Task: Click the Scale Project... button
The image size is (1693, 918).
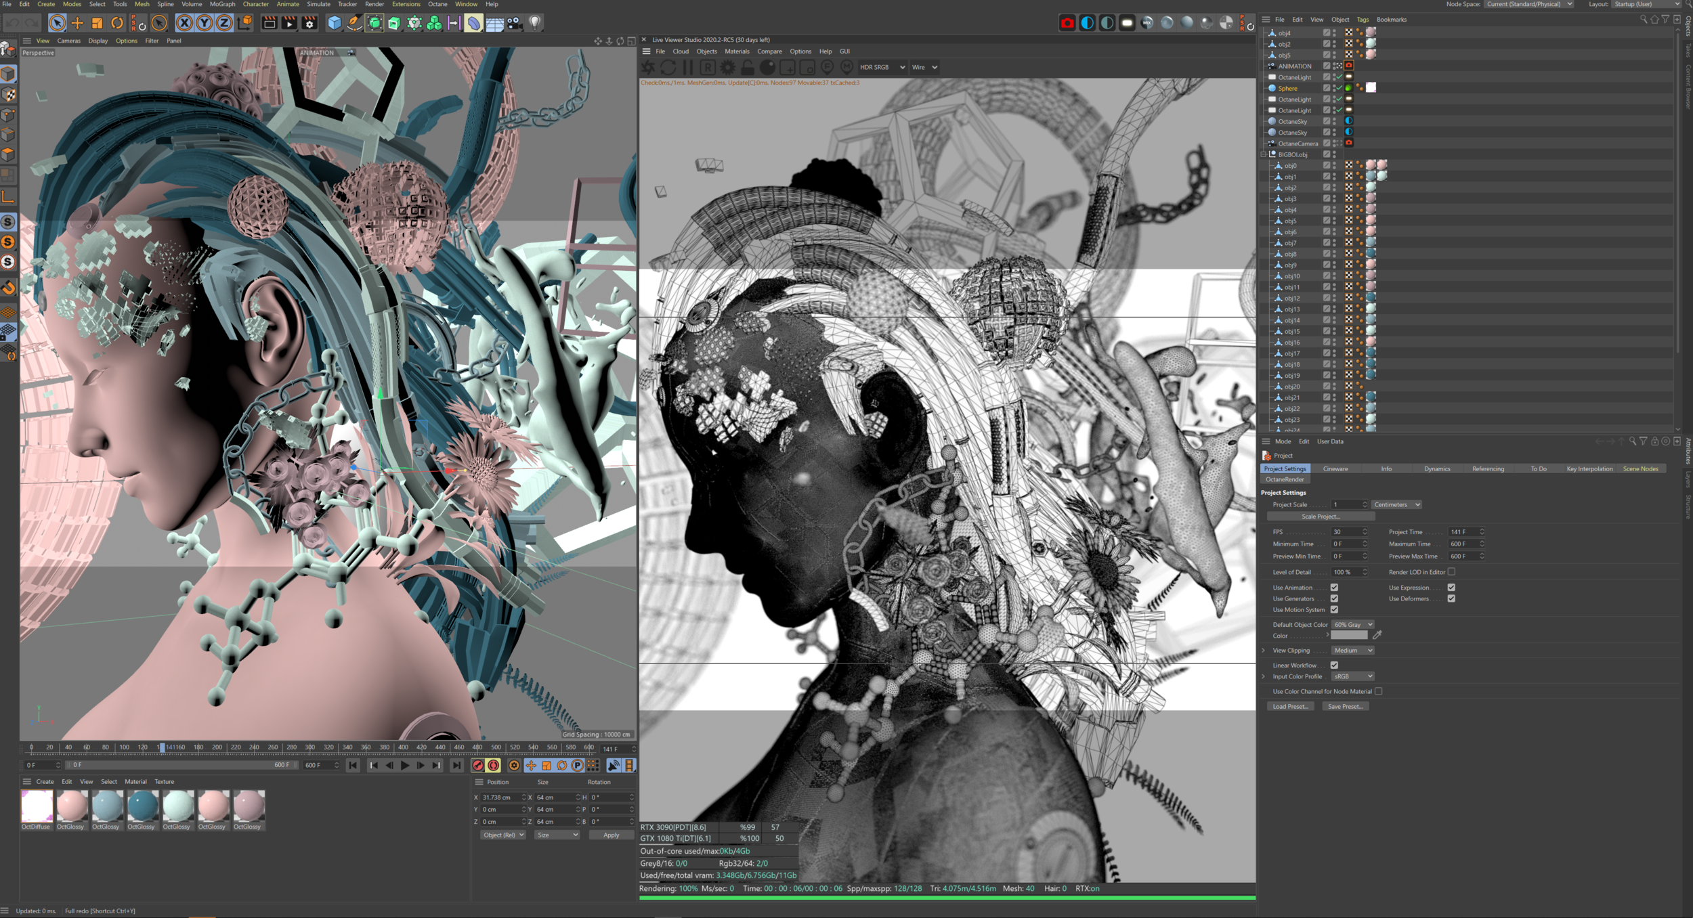Action: coord(1320,517)
